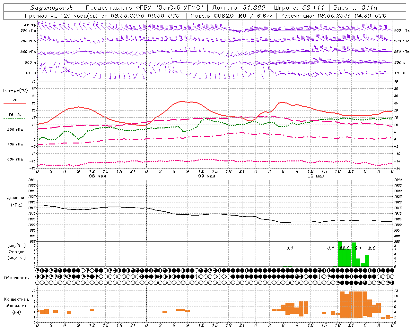Click the 'Td 2м' dew point legend entry
The image size is (411, 328).
coord(15,115)
